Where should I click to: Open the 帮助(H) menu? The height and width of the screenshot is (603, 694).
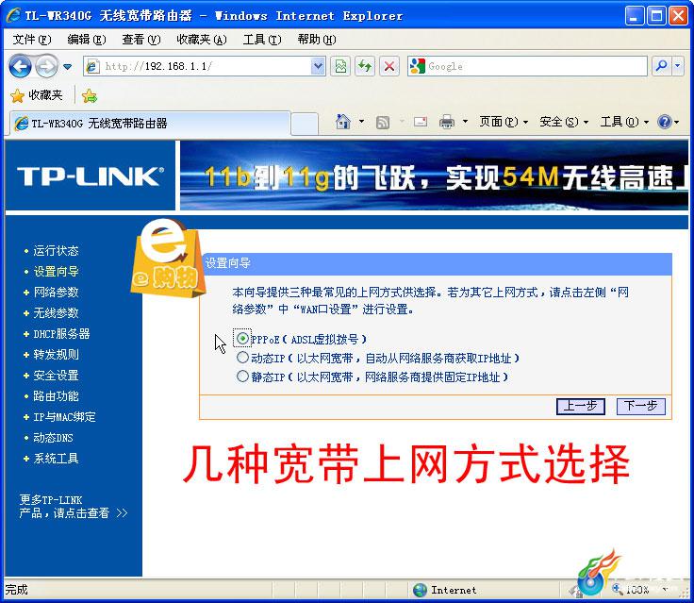pyautogui.click(x=317, y=40)
